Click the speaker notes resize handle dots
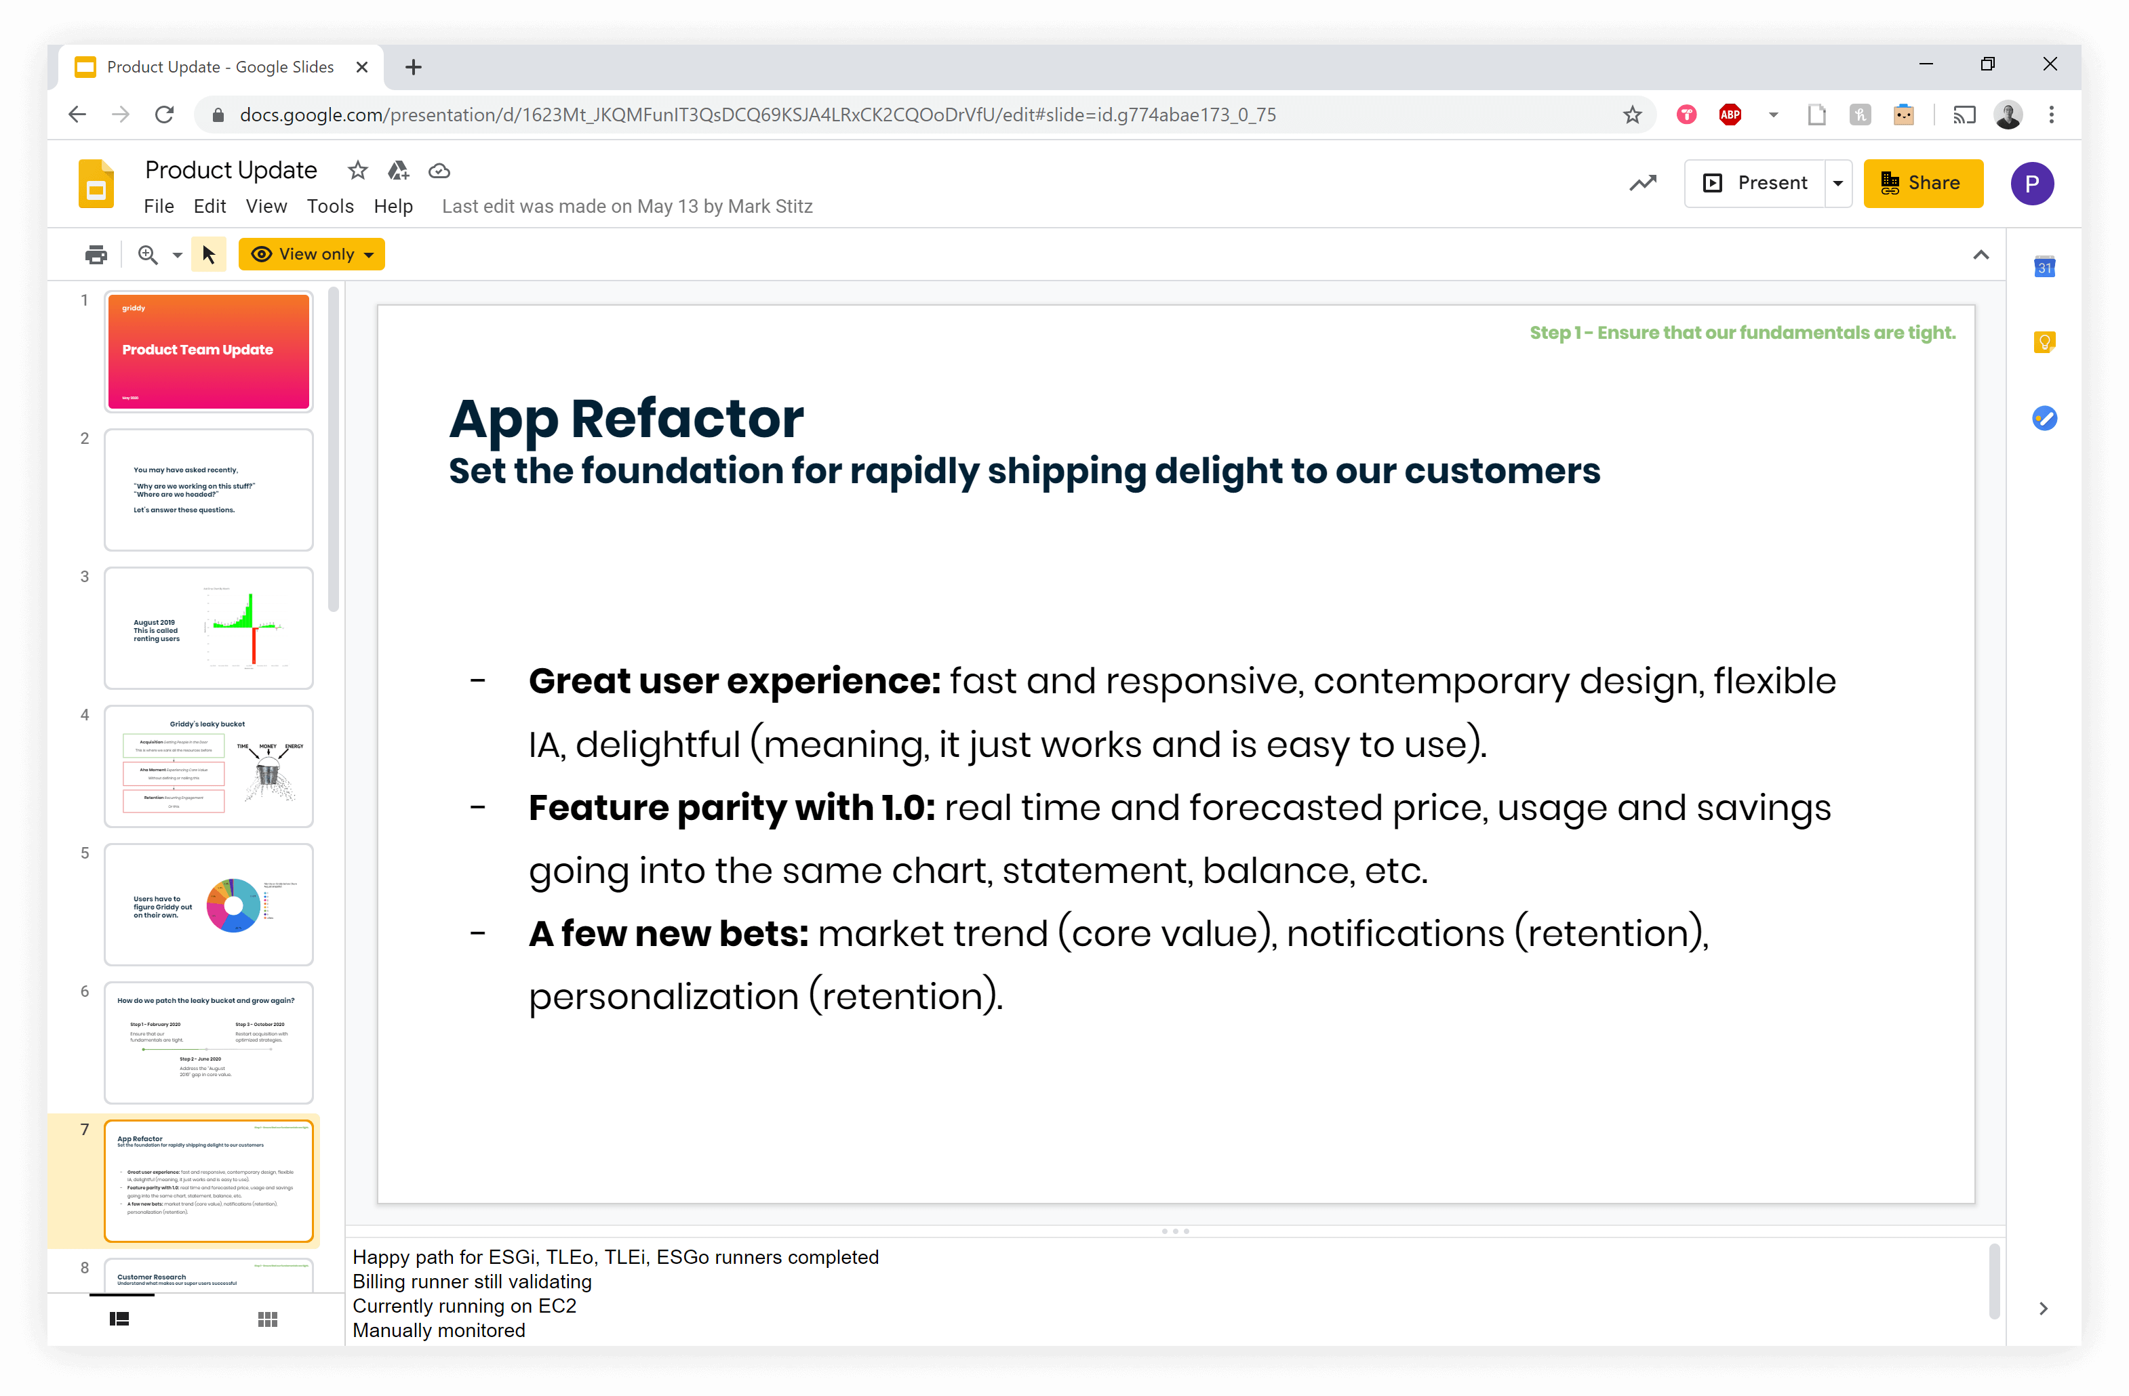Image resolution: width=2129 pixels, height=1396 pixels. coord(1176,1231)
